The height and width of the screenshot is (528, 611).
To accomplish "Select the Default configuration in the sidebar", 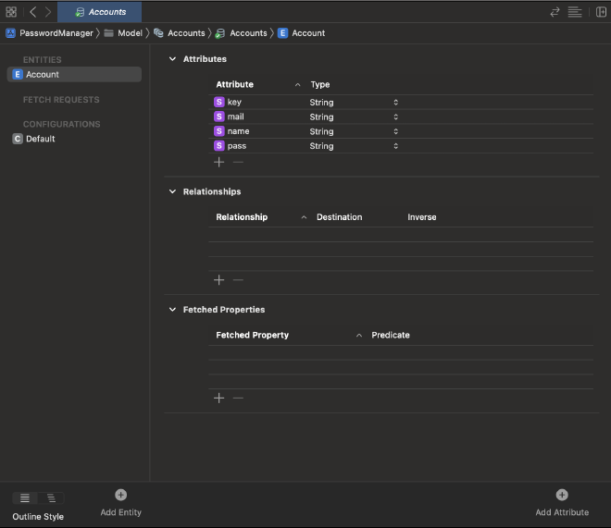I will pos(40,139).
